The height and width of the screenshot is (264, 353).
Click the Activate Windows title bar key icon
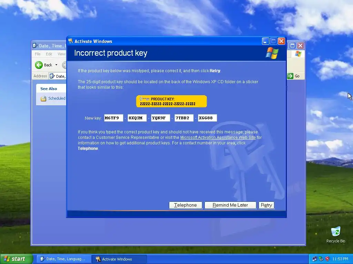coord(70,41)
